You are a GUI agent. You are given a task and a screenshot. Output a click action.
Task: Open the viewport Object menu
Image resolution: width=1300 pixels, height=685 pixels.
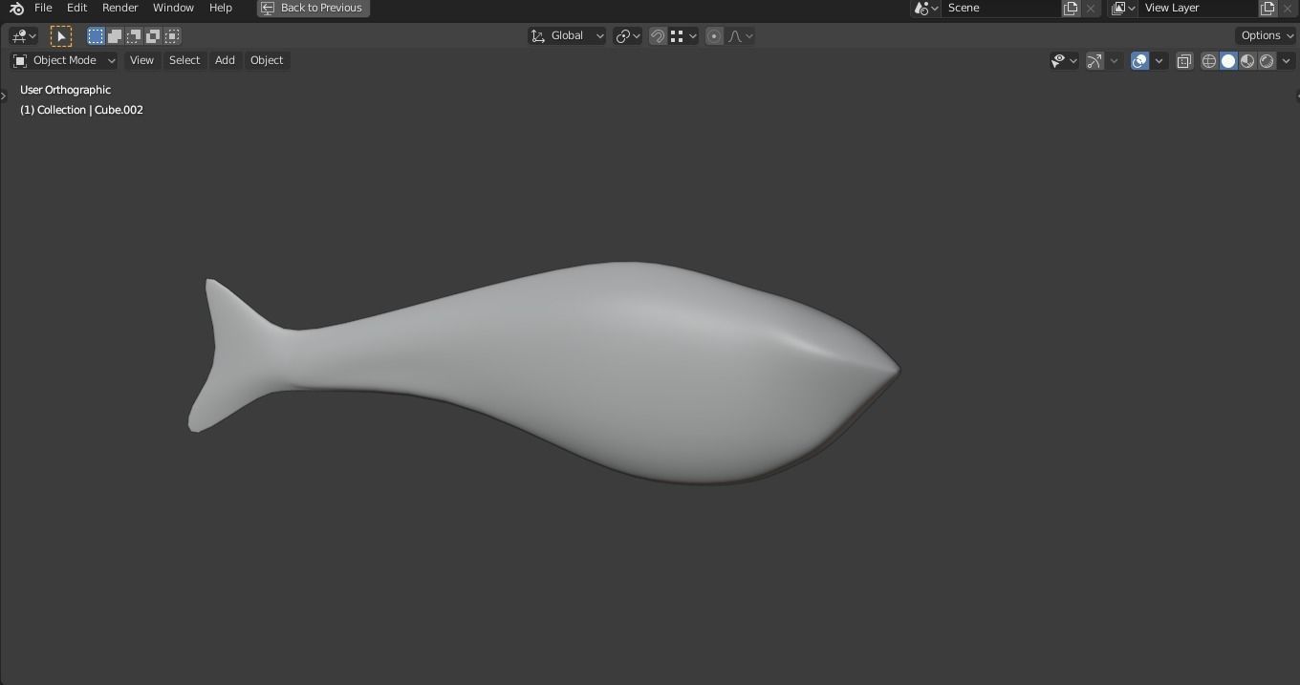[267, 60]
